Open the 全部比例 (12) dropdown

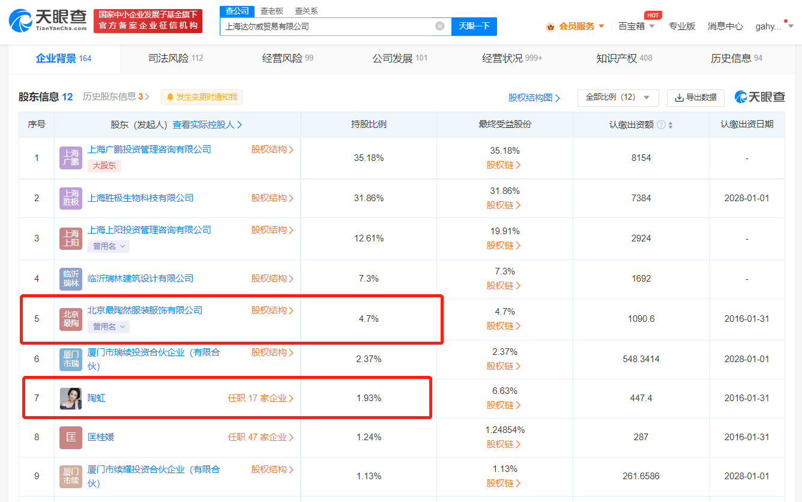tap(618, 97)
